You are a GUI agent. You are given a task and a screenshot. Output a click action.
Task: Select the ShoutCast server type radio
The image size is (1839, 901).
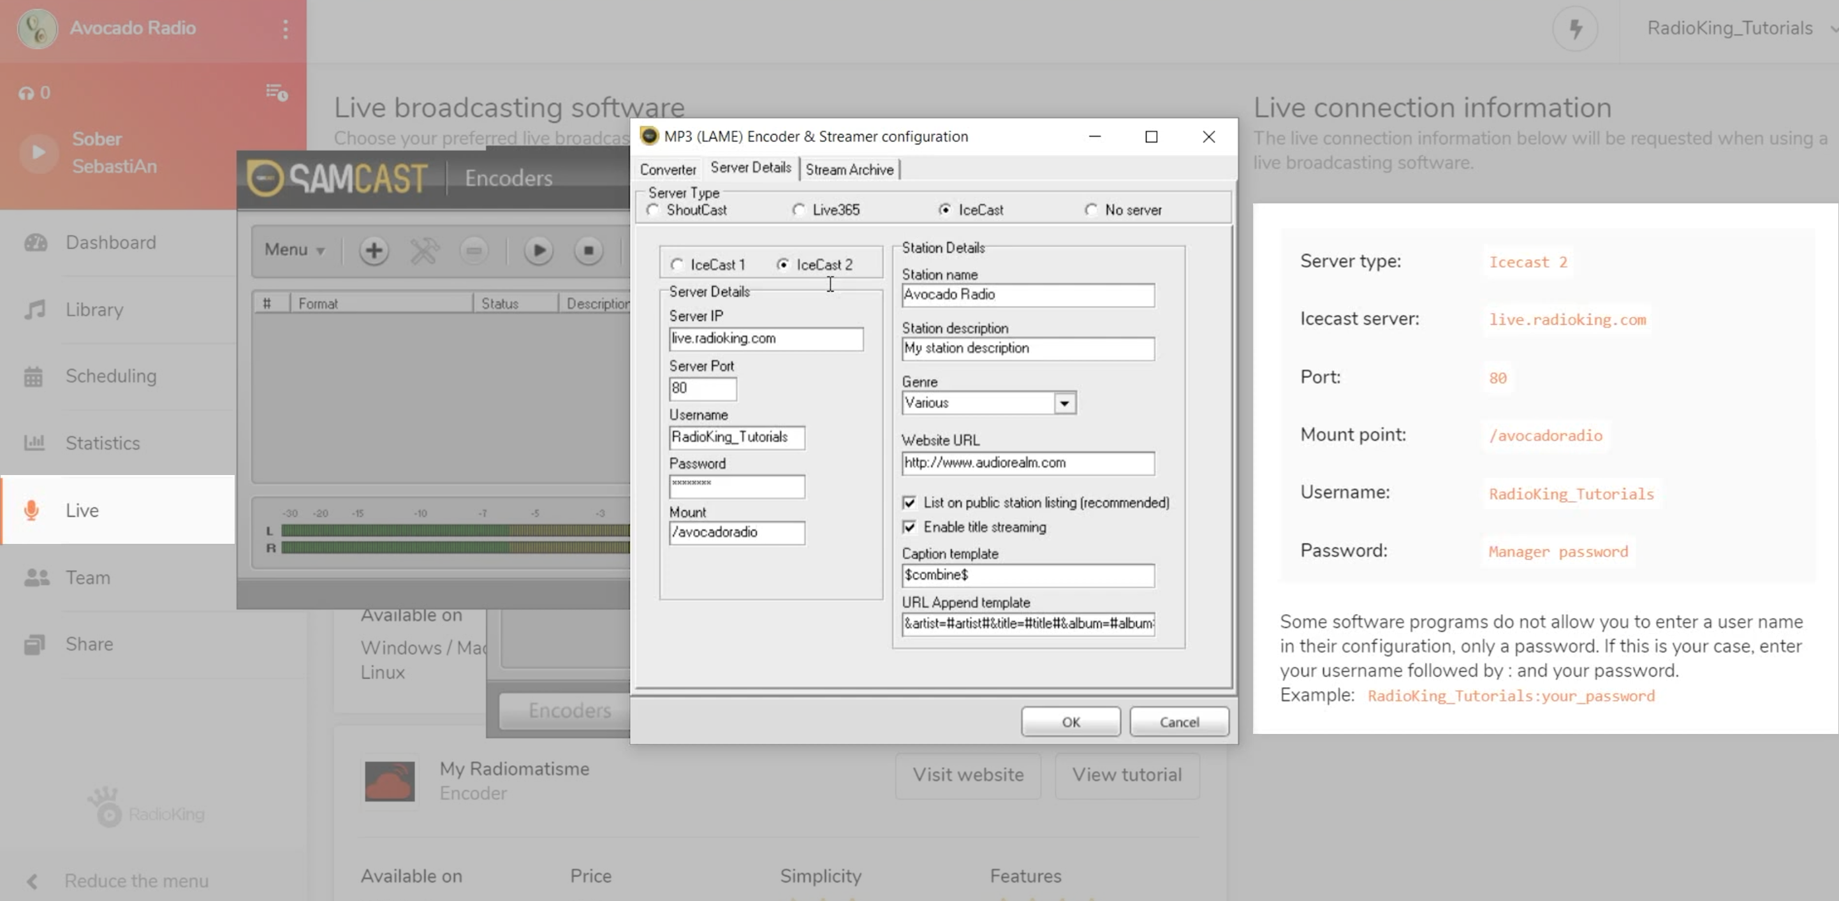tap(653, 210)
